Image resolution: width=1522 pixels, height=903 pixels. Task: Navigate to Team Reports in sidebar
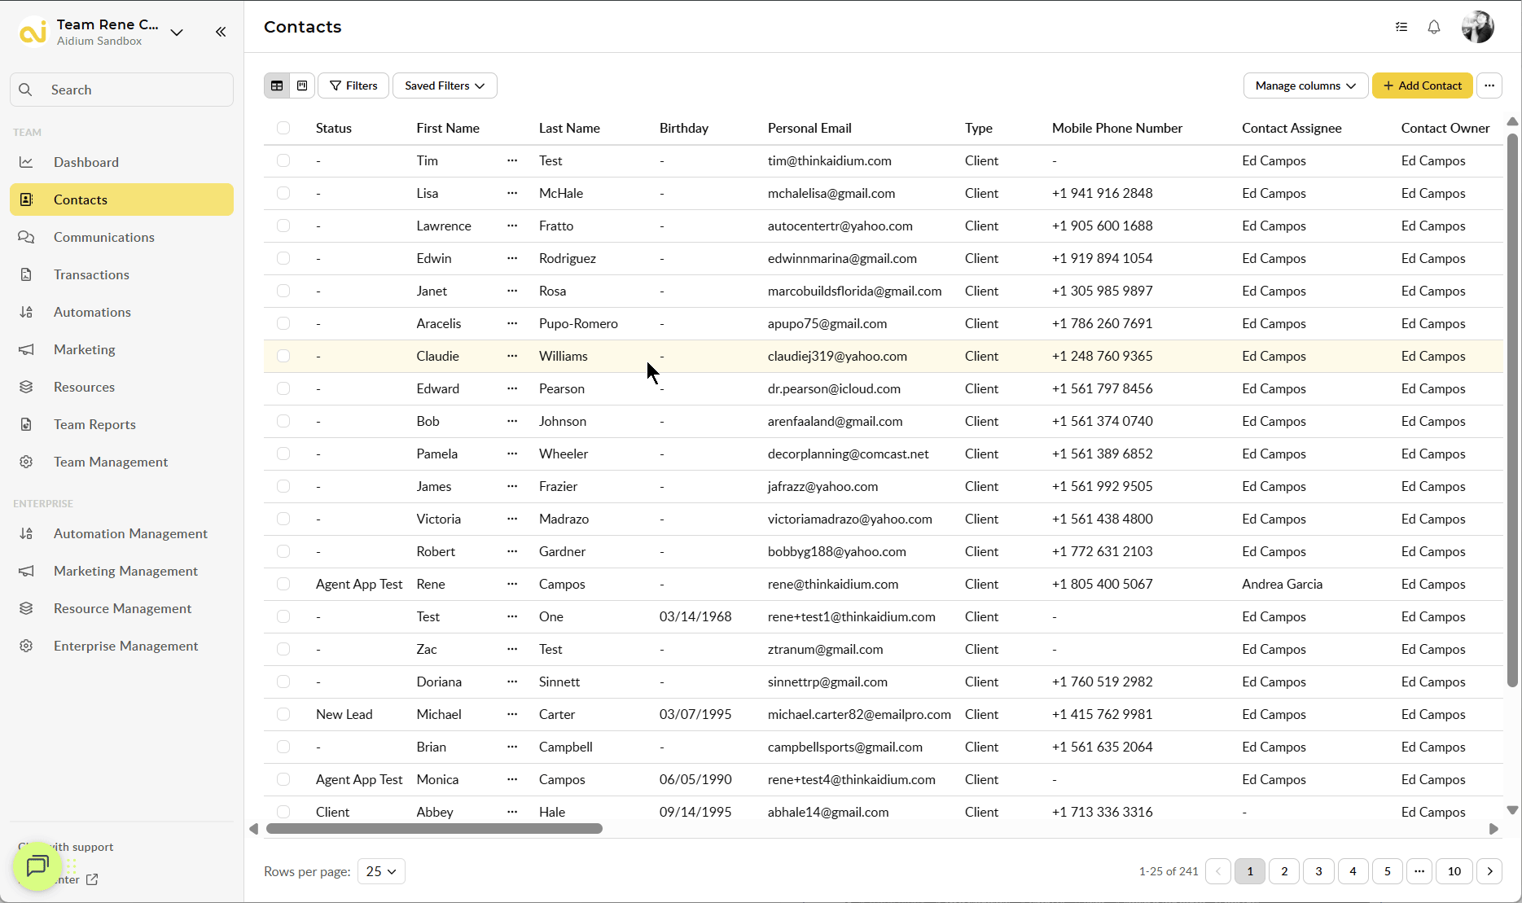(x=94, y=424)
